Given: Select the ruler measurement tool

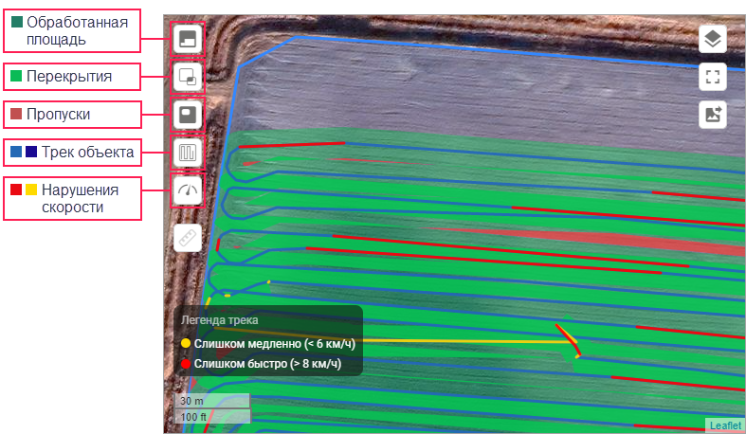Looking at the screenshot, I should click(188, 238).
